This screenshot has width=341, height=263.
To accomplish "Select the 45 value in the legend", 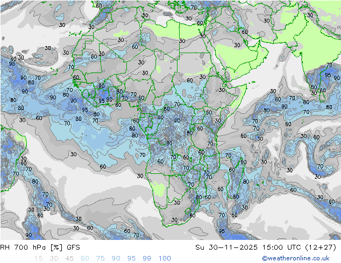I will 69,258.
